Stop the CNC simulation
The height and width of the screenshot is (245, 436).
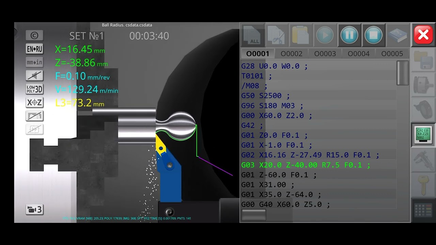click(373, 35)
